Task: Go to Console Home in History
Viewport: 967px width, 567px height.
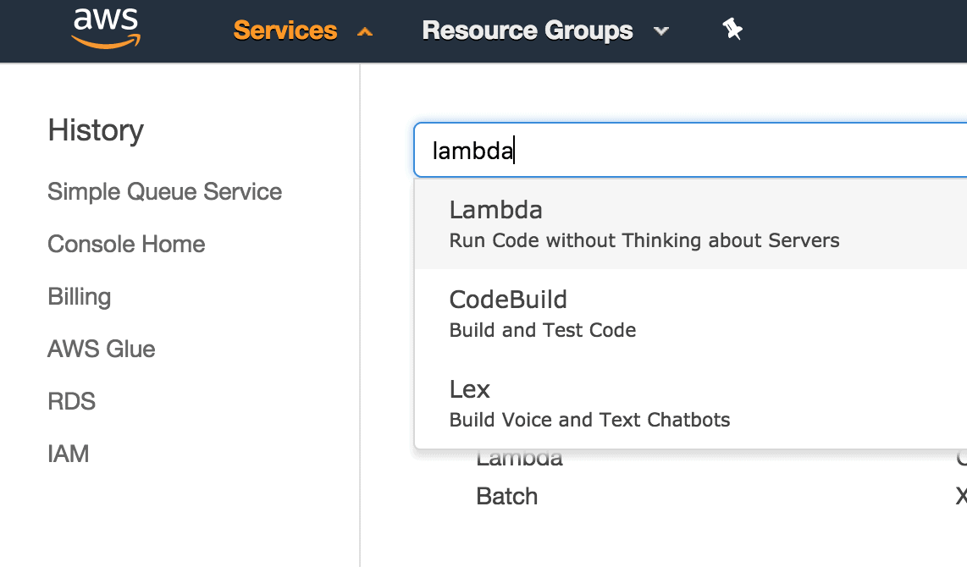Action: (126, 244)
